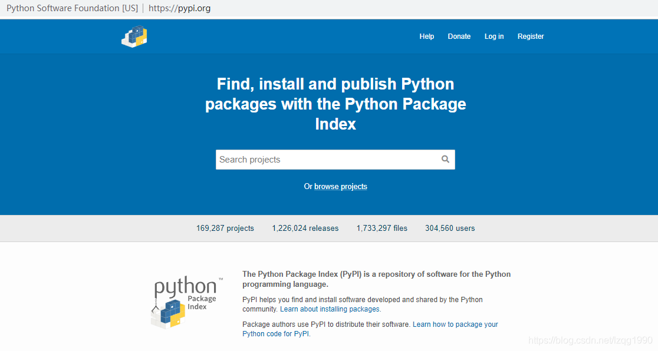The height and width of the screenshot is (351, 658).
Task: Open Learn about installing packages link
Action: [x=330, y=309]
